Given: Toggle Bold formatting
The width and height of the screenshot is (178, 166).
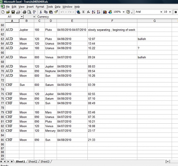Looking at the screenshot, I should pyautogui.click(x=176, y=12).
